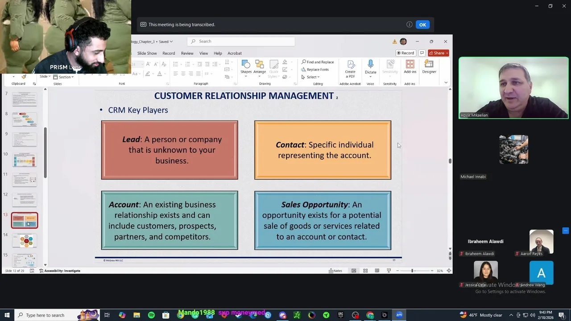Justify the paragraph text
This screenshot has width=571, height=321.
click(199, 74)
